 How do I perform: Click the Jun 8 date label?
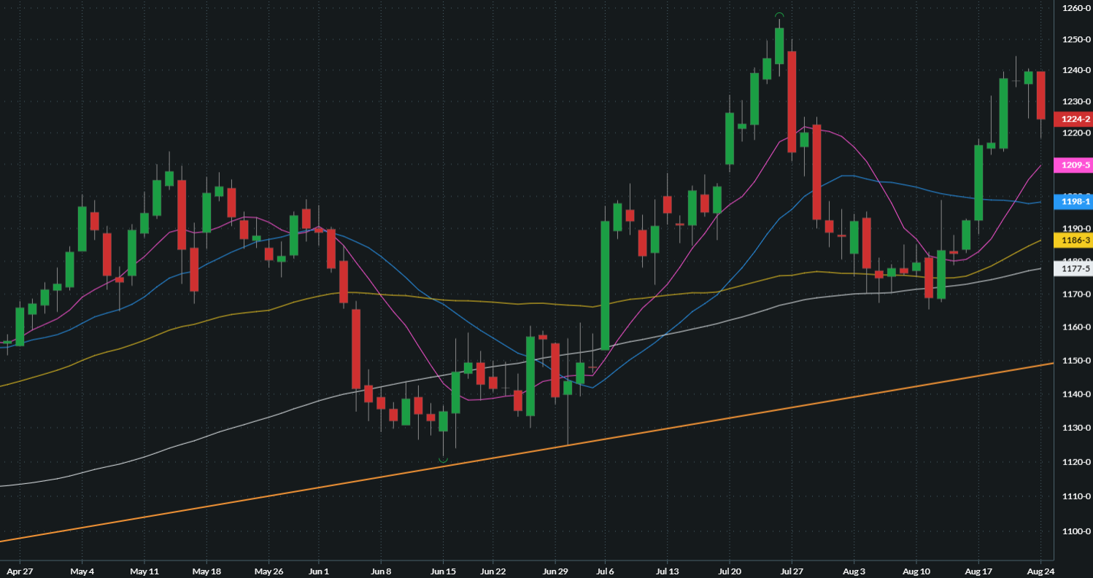(x=382, y=571)
